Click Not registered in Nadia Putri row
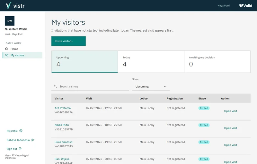 point(176,125)
